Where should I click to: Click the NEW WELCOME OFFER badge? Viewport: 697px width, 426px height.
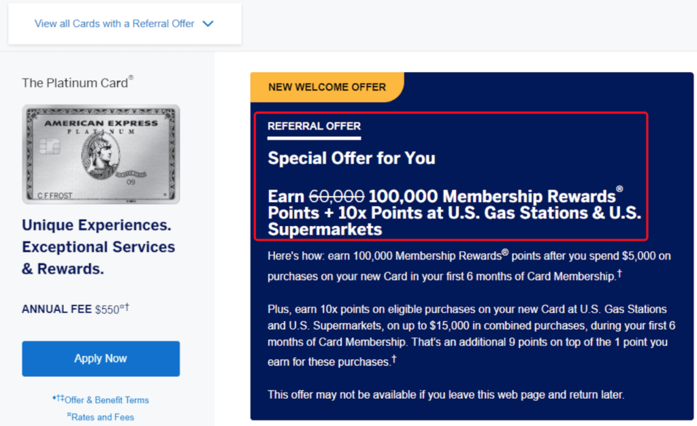tap(327, 87)
